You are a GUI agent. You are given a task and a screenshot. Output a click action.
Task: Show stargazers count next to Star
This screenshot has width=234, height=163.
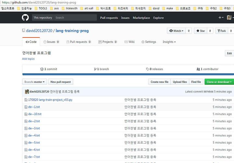[x=210, y=31]
